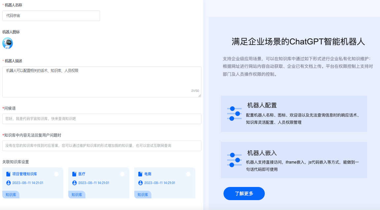Click the 医疗 title text
The height and width of the screenshot is (210, 380).
[x=82, y=174]
